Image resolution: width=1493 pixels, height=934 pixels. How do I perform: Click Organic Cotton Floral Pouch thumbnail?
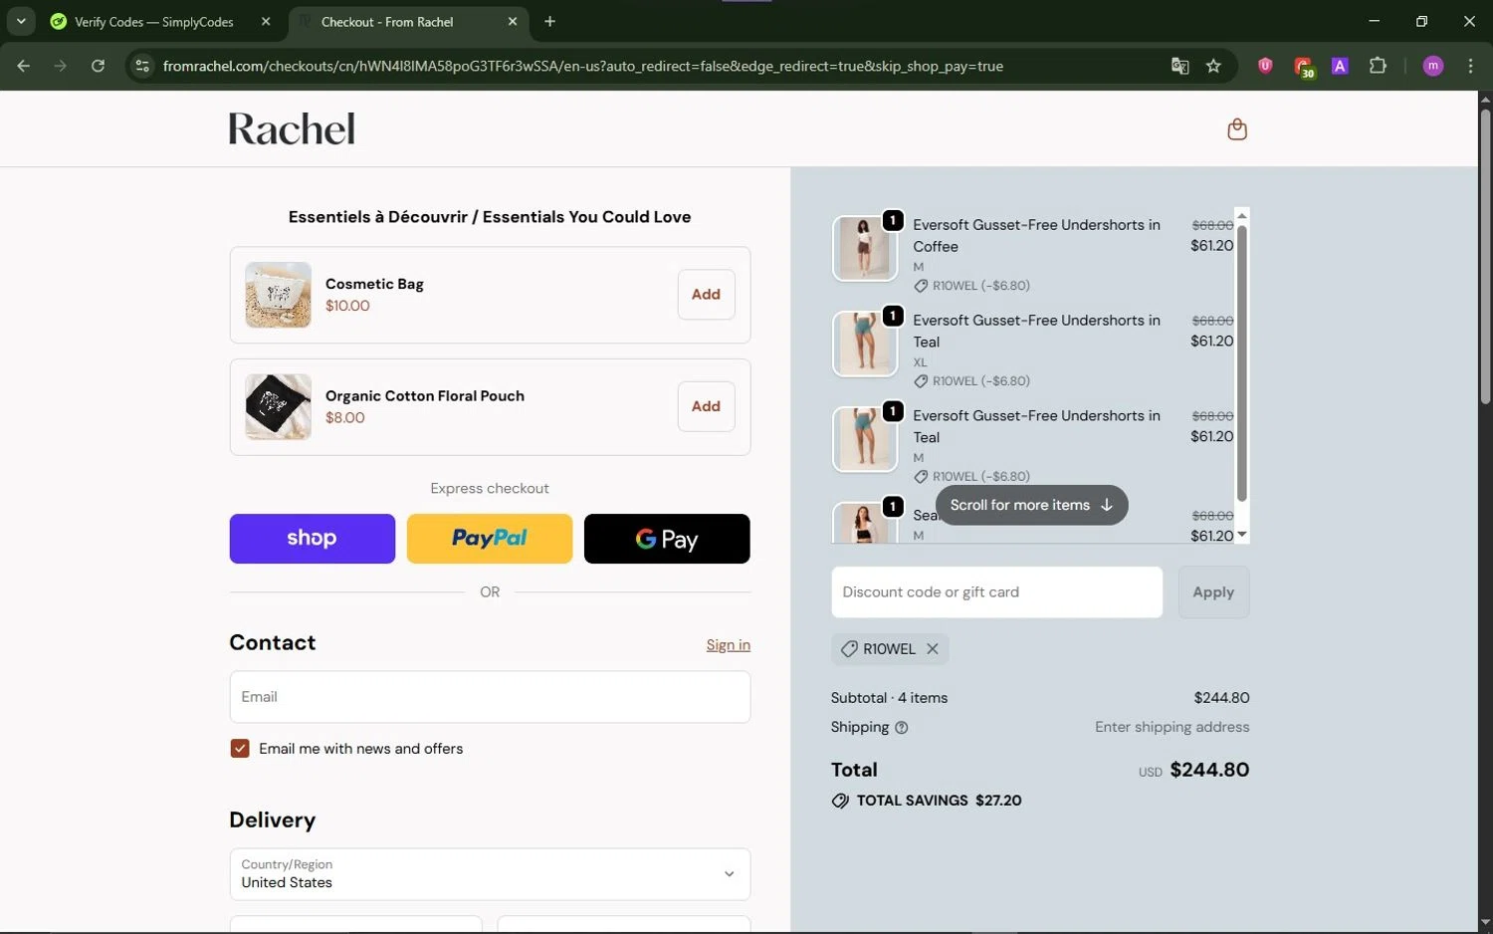[x=278, y=406]
